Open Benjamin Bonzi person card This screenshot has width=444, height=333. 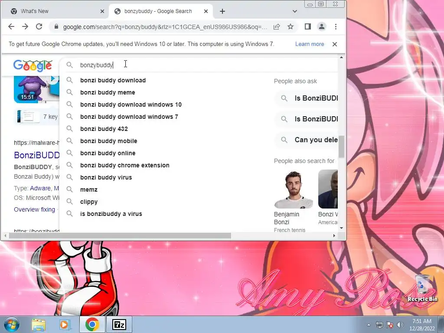[x=294, y=201]
